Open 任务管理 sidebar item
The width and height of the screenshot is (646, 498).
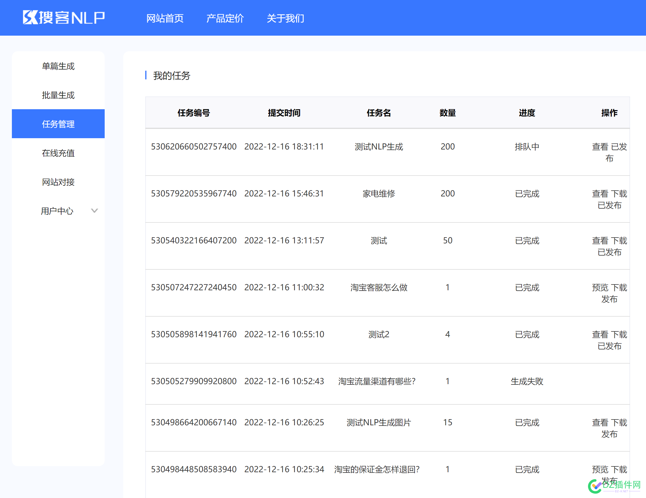tap(58, 124)
